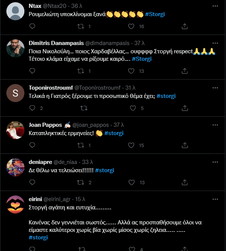This screenshot has height=251, width=226.
Task: Expand more menu on deniapre's tweet
Action: [x=214, y=162]
